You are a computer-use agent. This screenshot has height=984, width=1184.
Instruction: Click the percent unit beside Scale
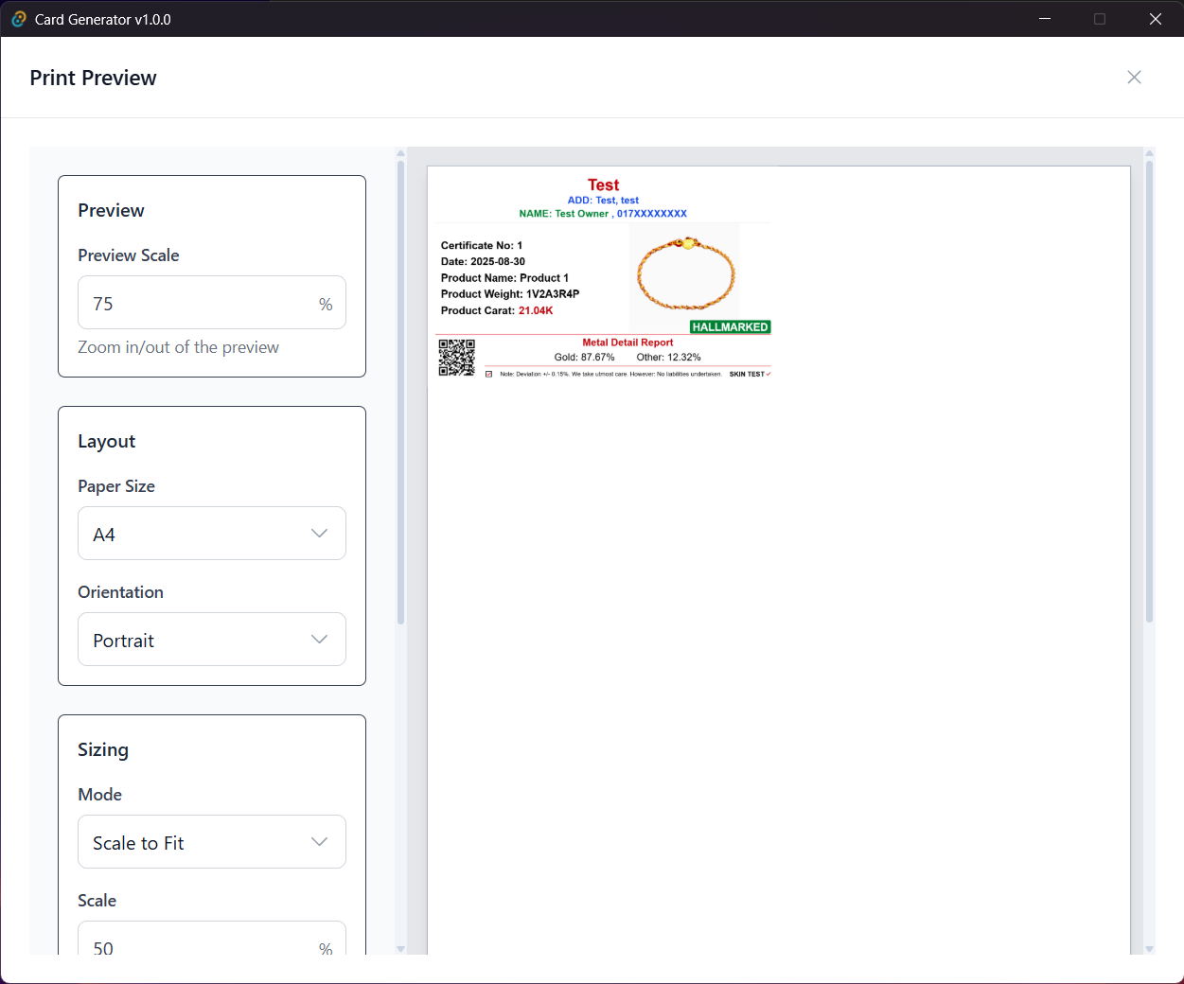[326, 948]
